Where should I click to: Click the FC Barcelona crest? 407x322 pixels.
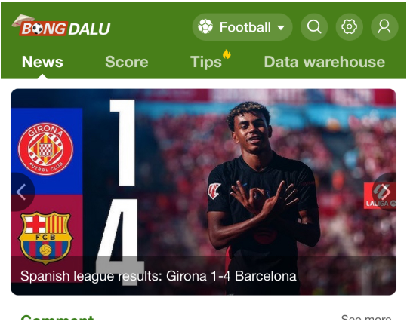(45, 238)
